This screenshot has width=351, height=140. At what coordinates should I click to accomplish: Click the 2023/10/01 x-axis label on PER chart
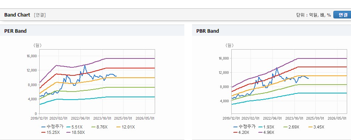point(102,118)
